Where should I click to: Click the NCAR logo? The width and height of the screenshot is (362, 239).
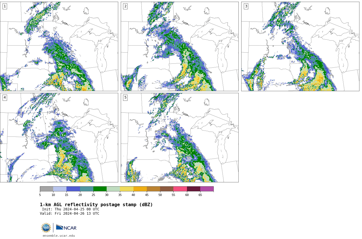66,227
